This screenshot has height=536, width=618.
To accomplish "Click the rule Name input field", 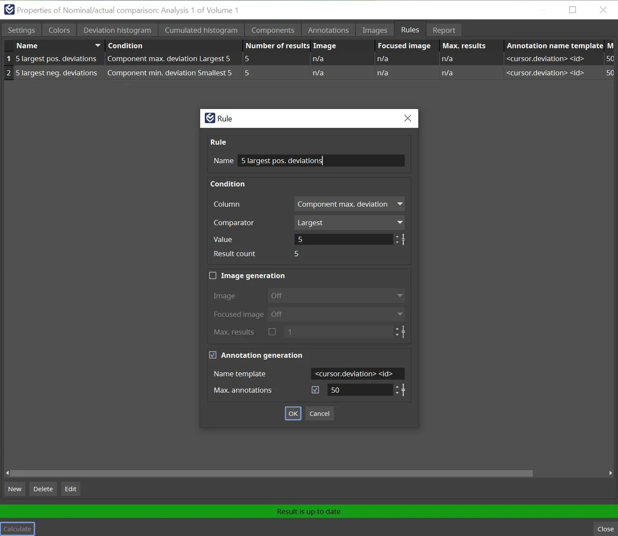I will tap(321, 160).
